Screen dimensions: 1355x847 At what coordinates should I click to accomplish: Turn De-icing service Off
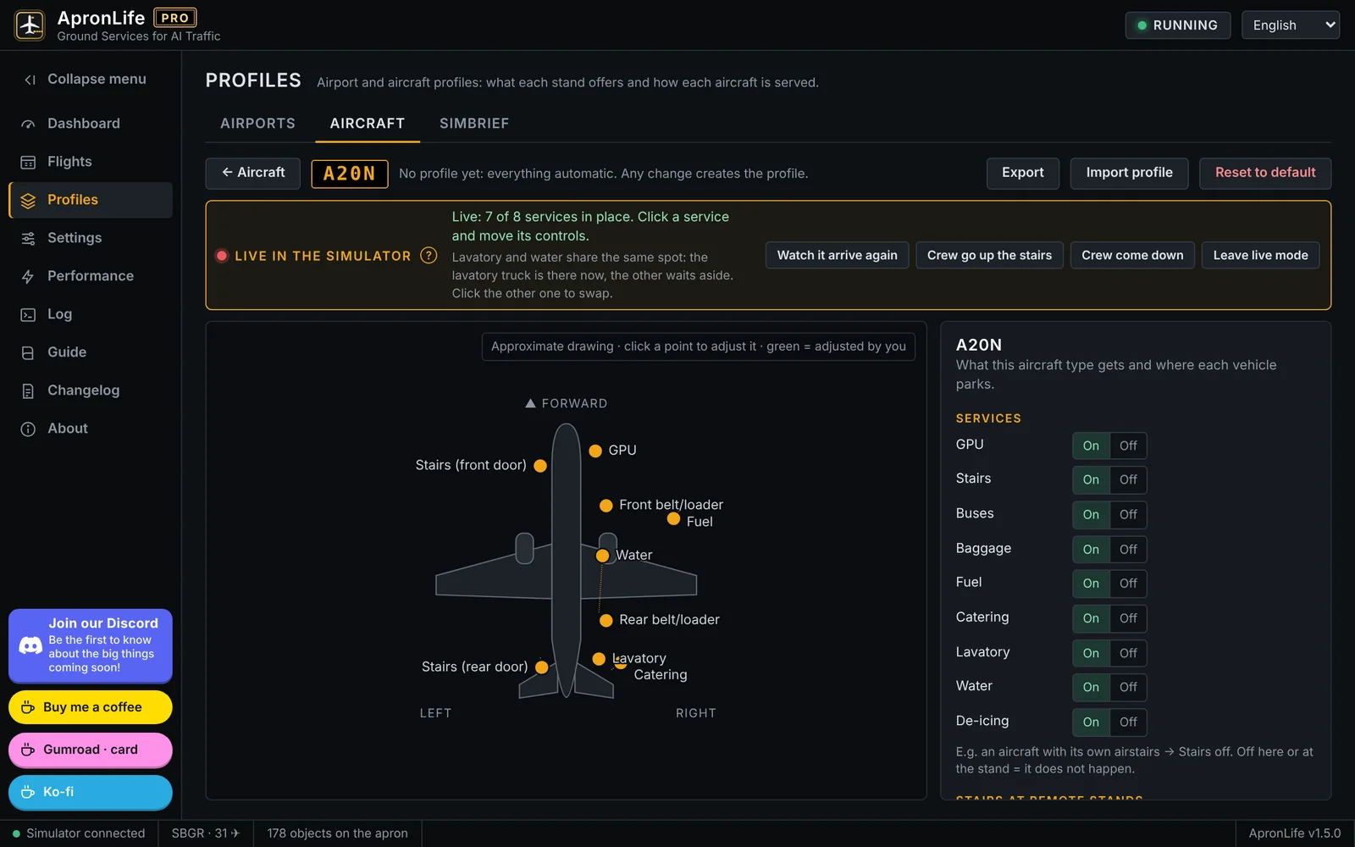point(1128,722)
